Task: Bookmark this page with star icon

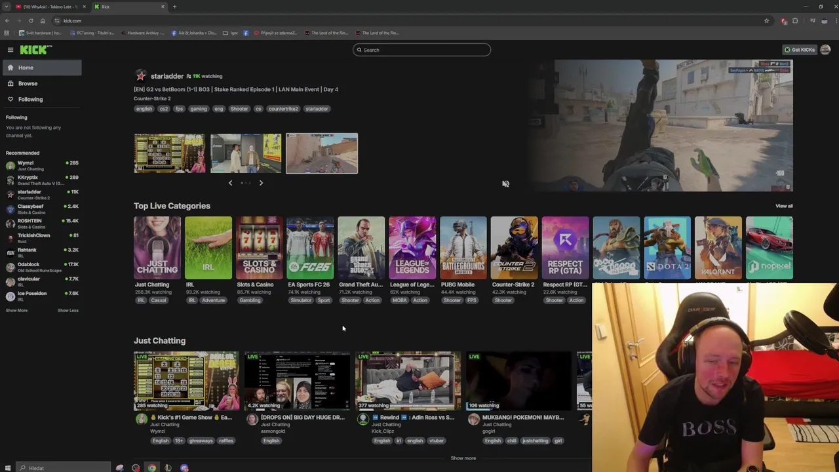Action: (766, 21)
